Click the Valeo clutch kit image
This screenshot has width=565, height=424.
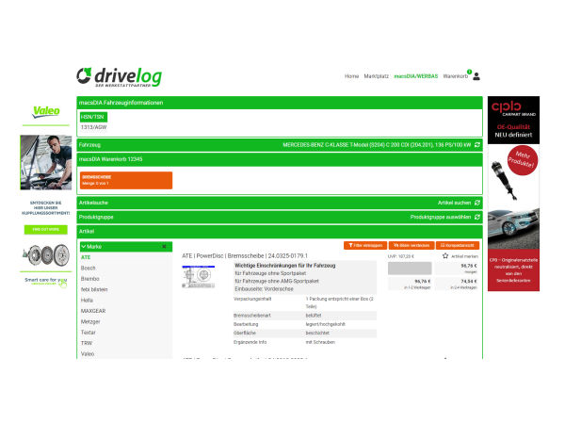pyautogui.click(x=46, y=255)
